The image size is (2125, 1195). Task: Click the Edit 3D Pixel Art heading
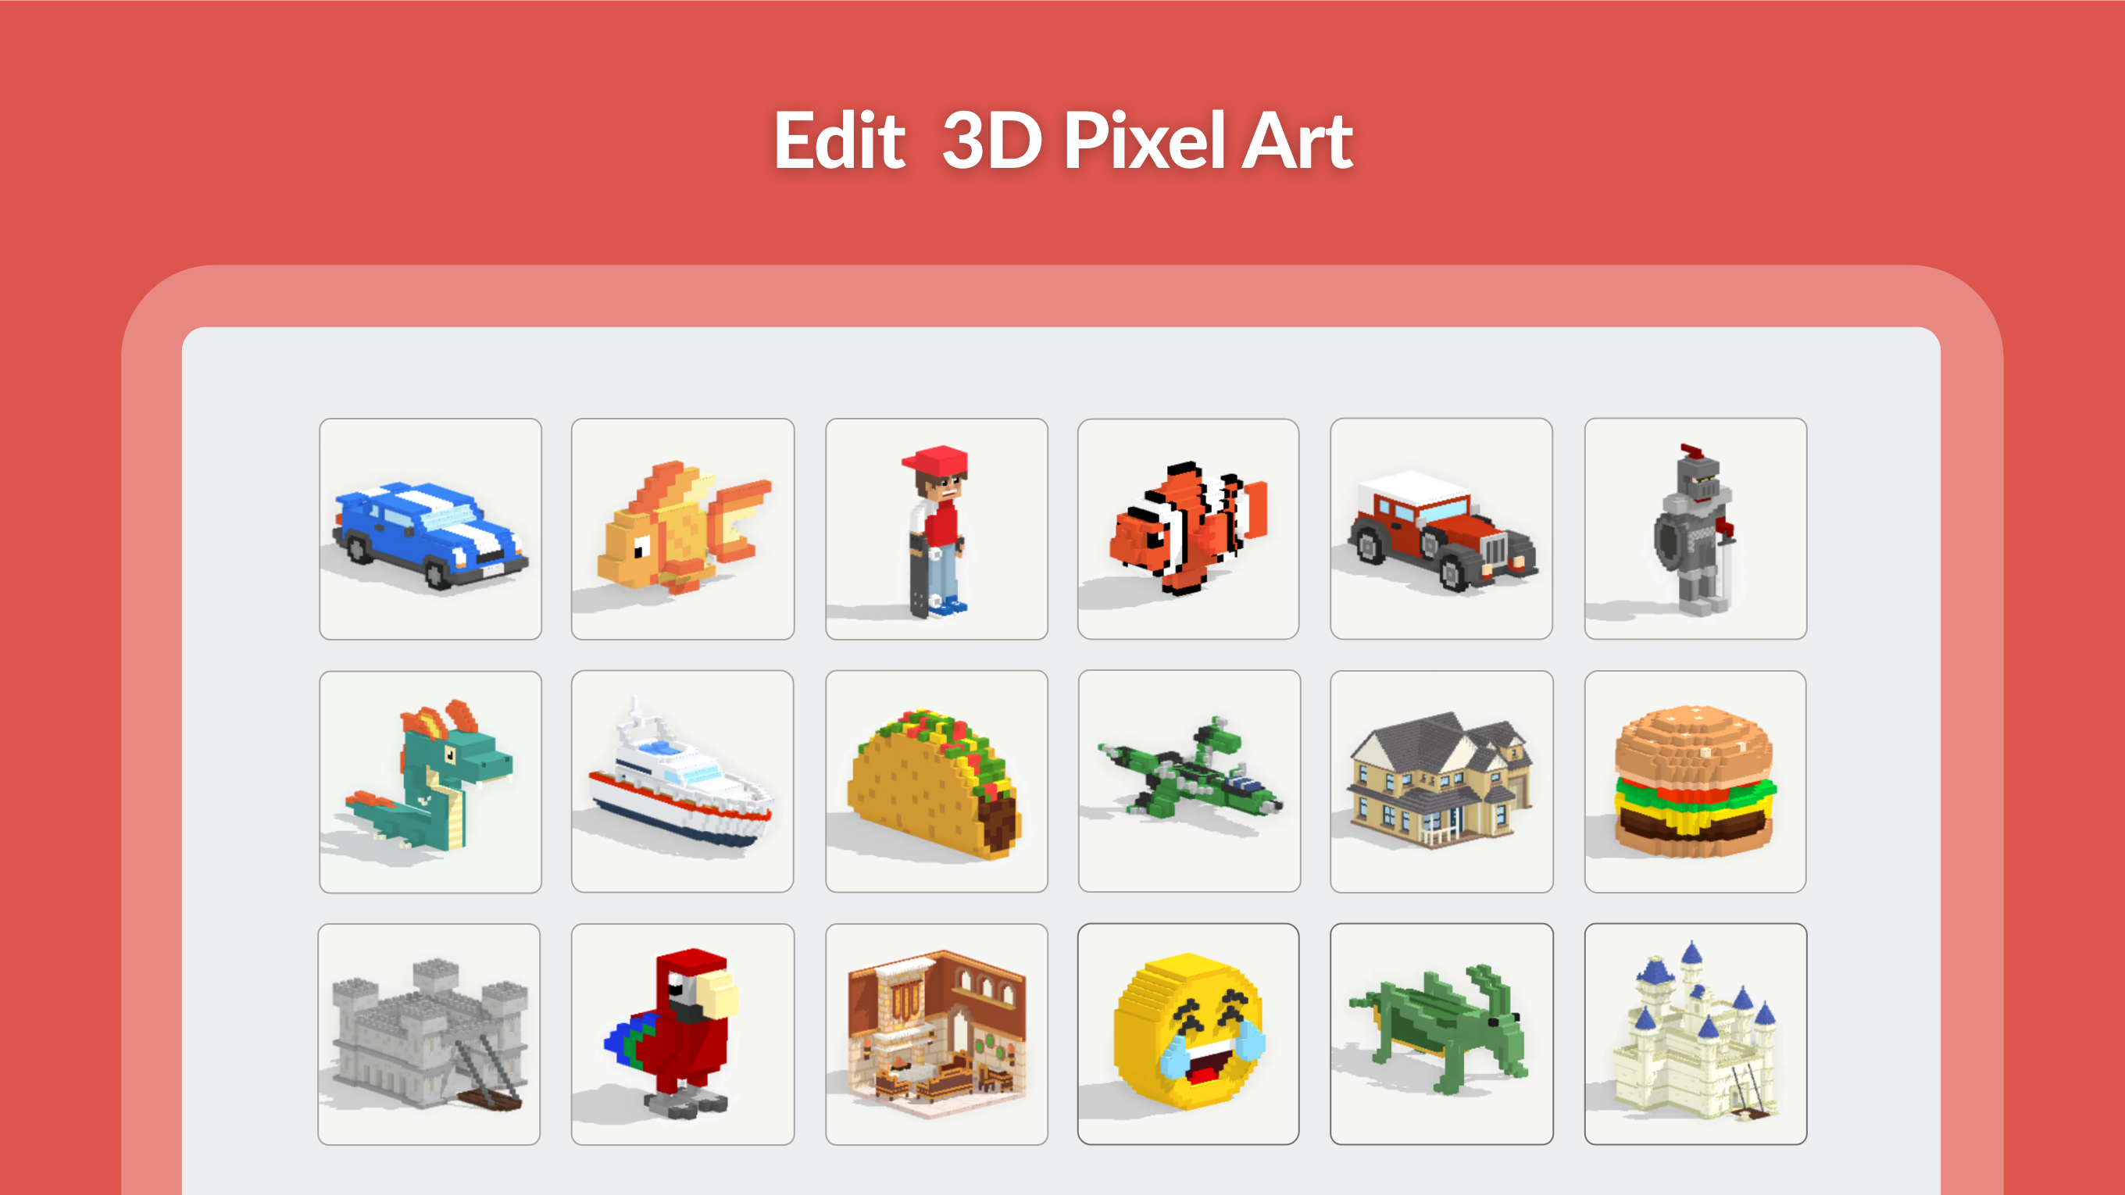1062,141
